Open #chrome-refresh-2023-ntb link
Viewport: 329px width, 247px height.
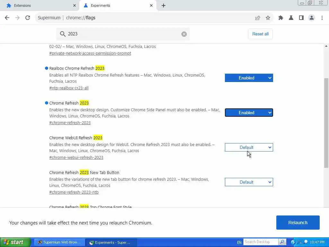pyautogui.click(x=74, y=192)
